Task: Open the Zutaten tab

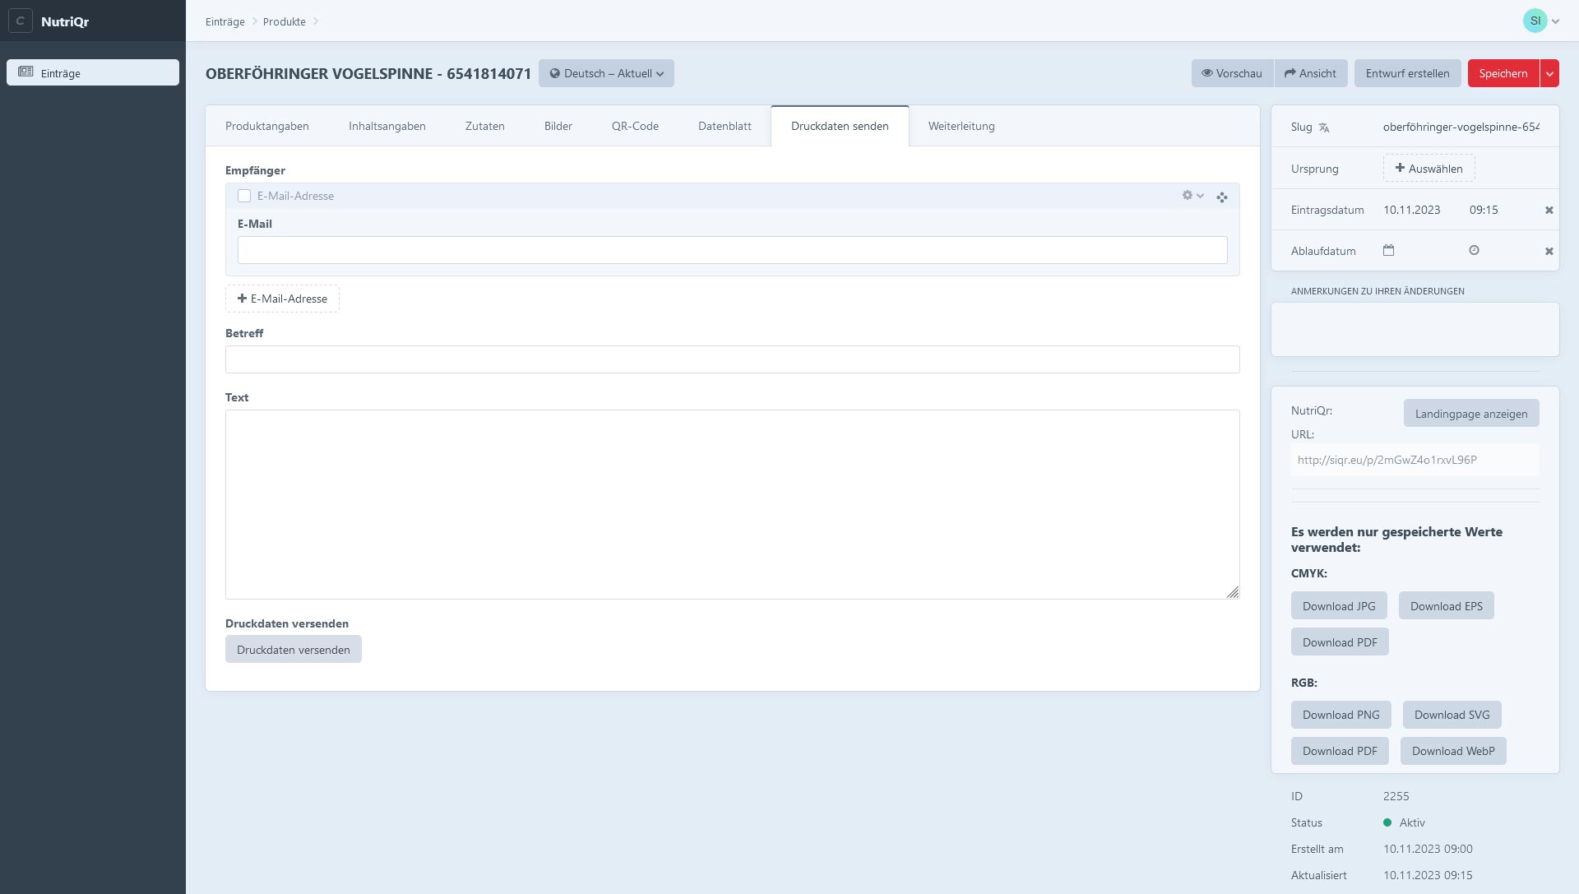Action: (x=484, y=127)
